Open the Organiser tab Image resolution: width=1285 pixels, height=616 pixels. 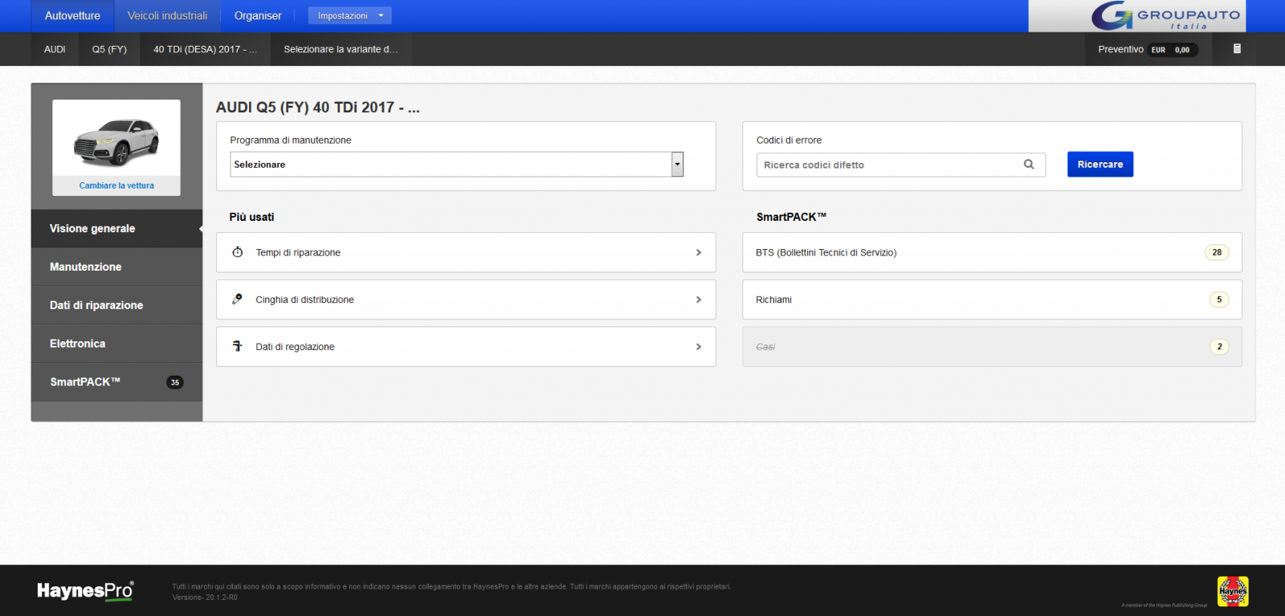click(258, 16)
